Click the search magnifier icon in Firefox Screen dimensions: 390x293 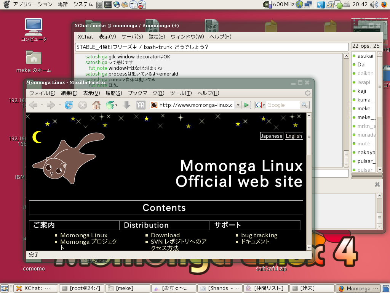click(304, 105)
